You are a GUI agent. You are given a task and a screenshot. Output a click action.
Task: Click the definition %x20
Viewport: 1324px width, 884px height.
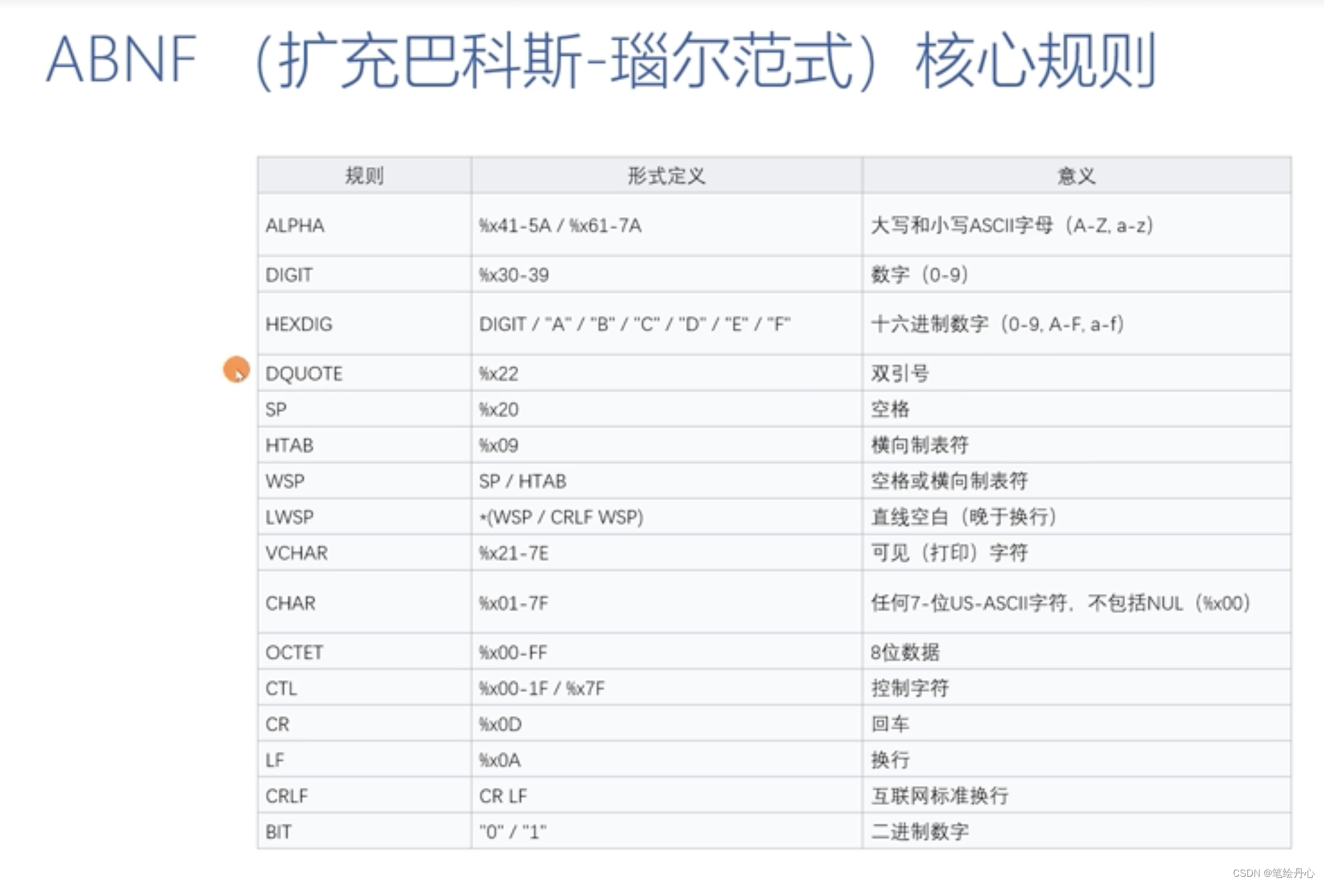coord(499,410)
